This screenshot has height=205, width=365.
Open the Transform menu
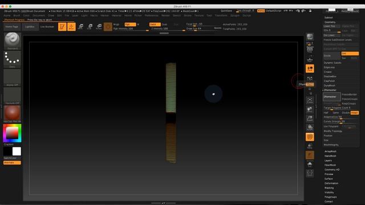coord(221,15)
